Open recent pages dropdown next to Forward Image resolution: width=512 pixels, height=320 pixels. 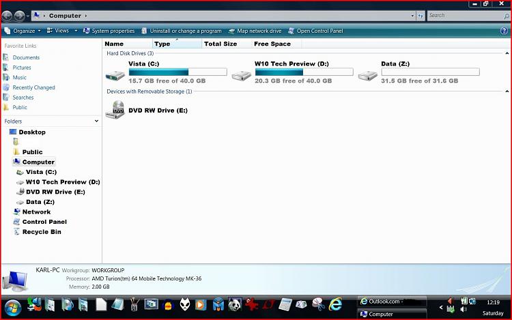[x=28, y=16]
